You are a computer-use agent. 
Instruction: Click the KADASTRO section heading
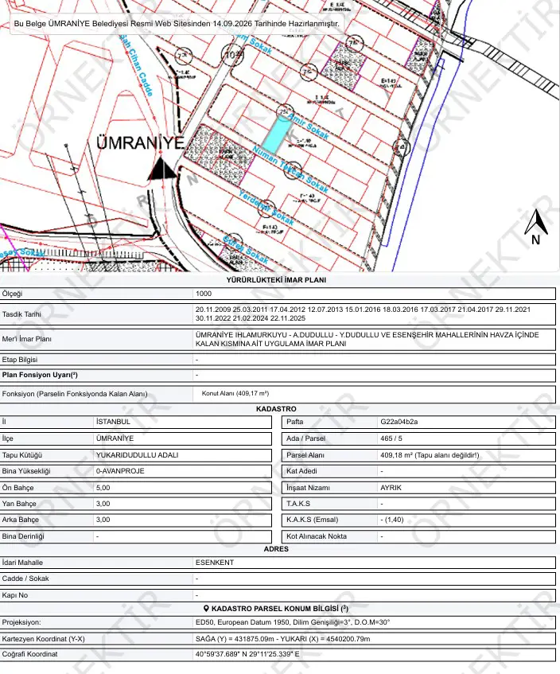(x=276, y=409)
